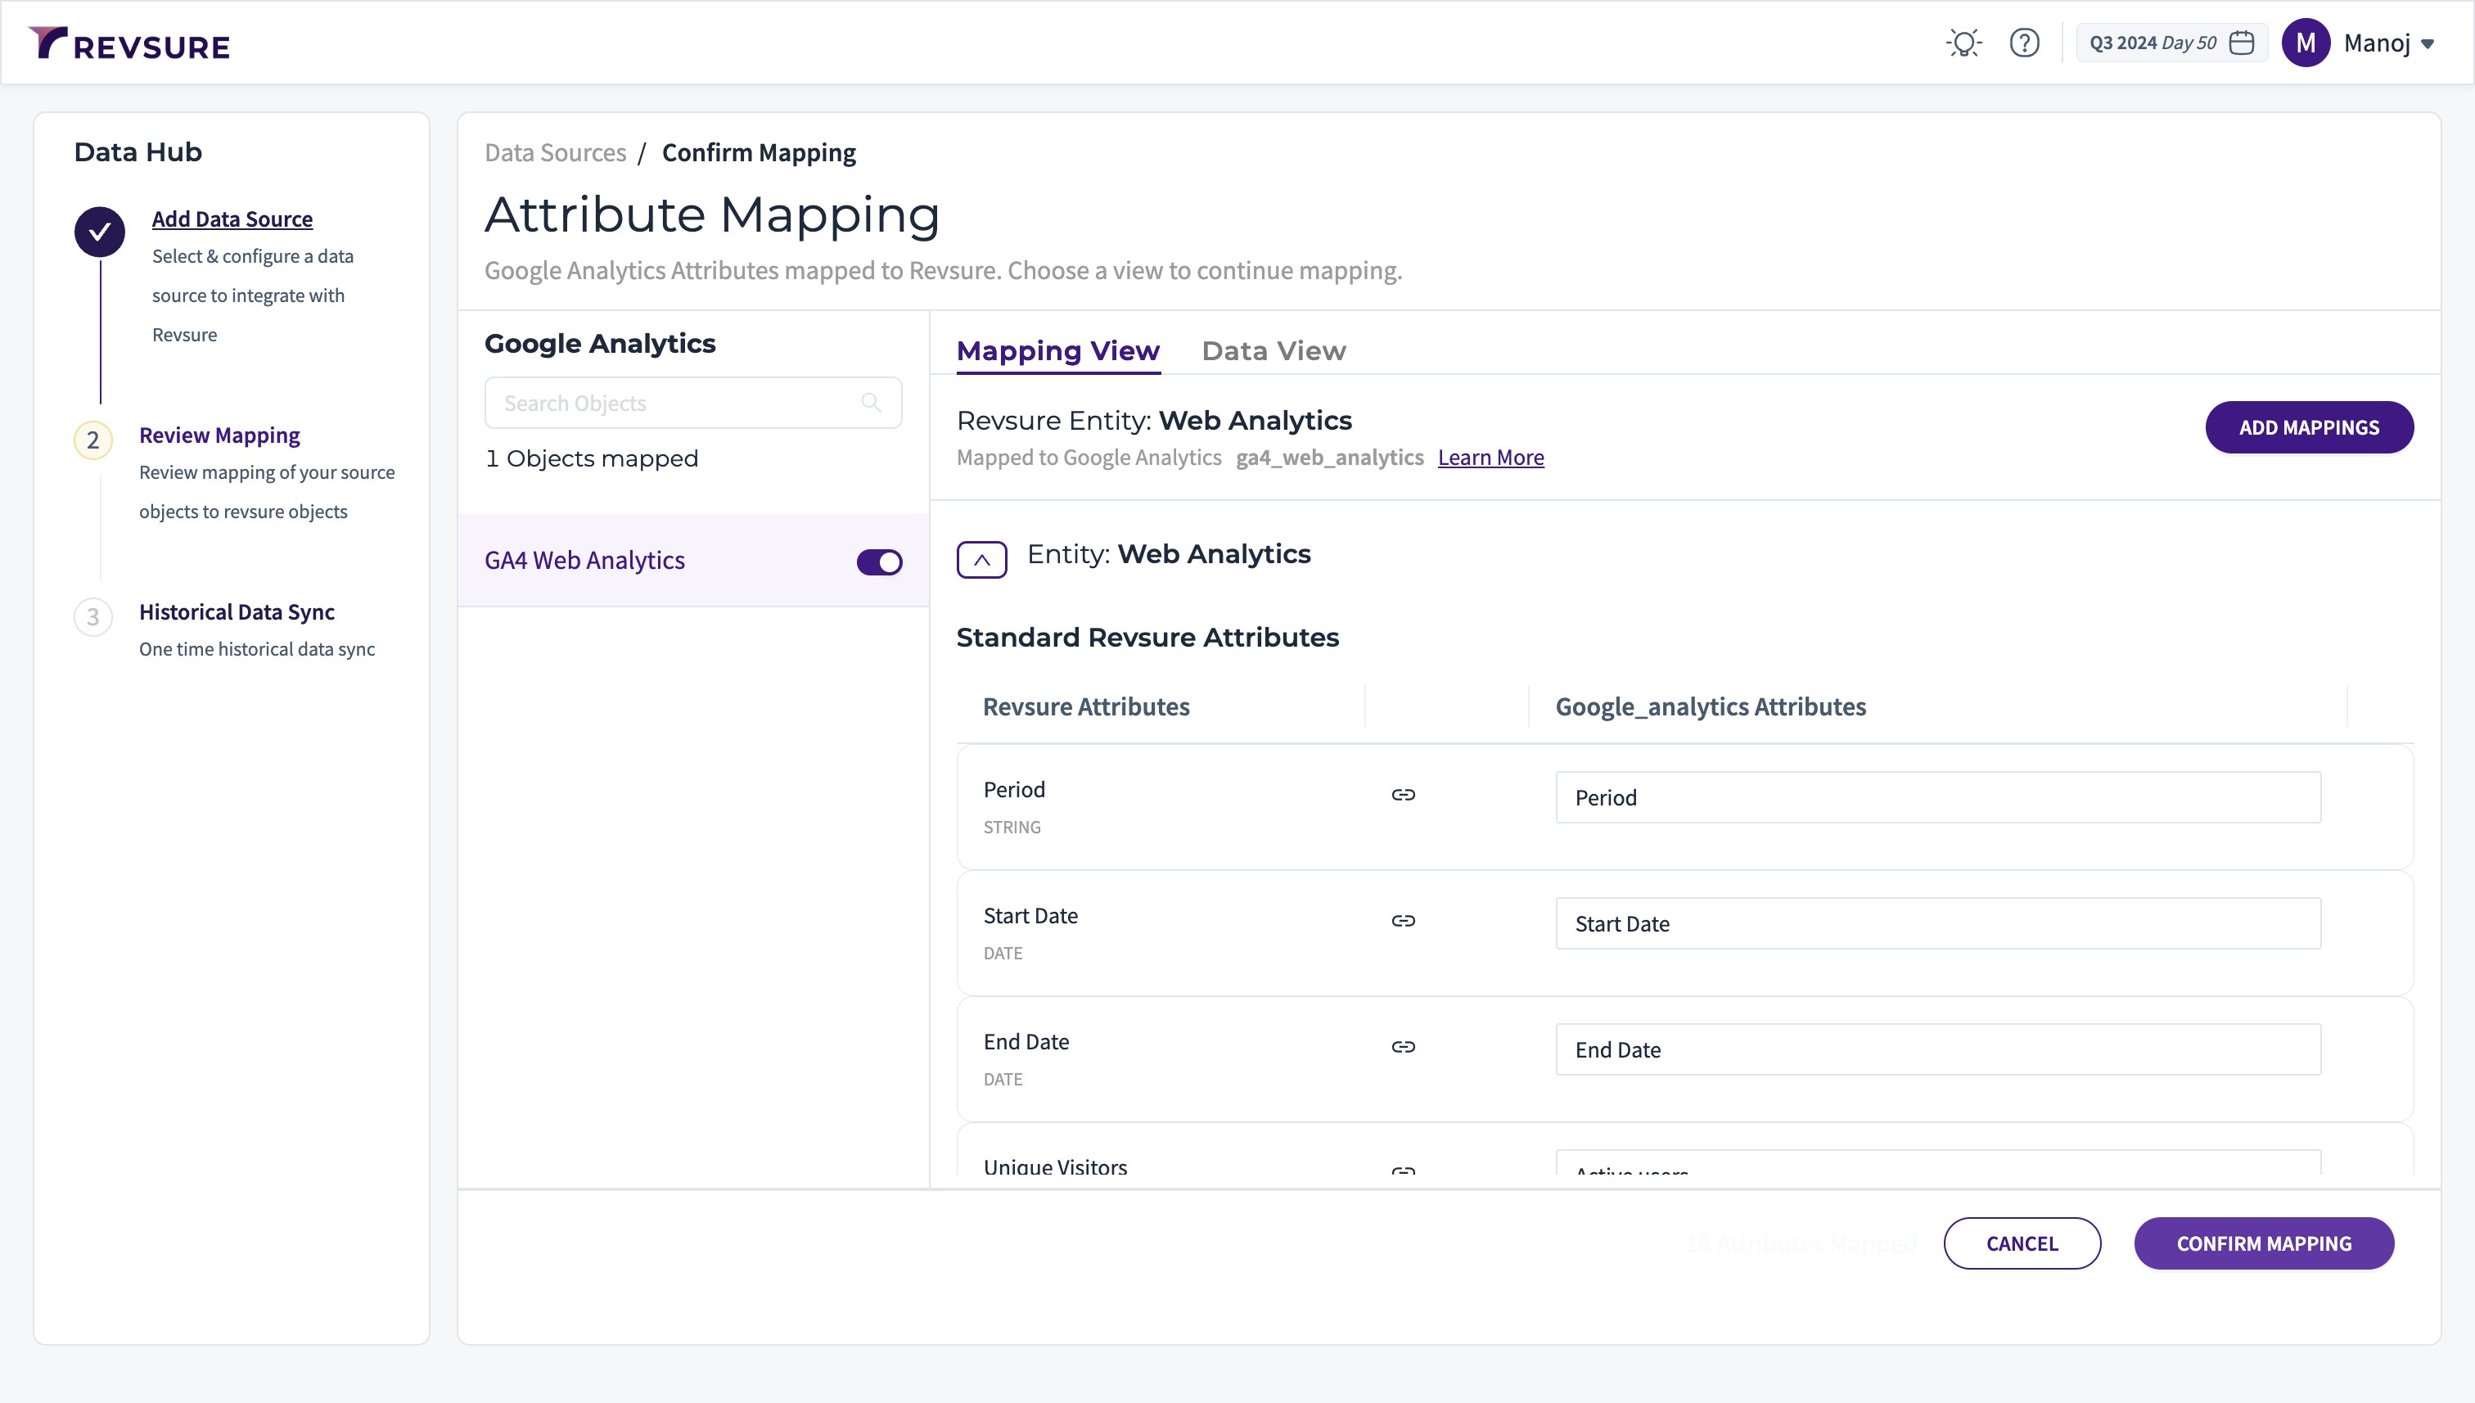Select the Mapping View tab
The height and width of the screenshot is (1403, 2475).
pyautogui.click(x=1057, y=350)
